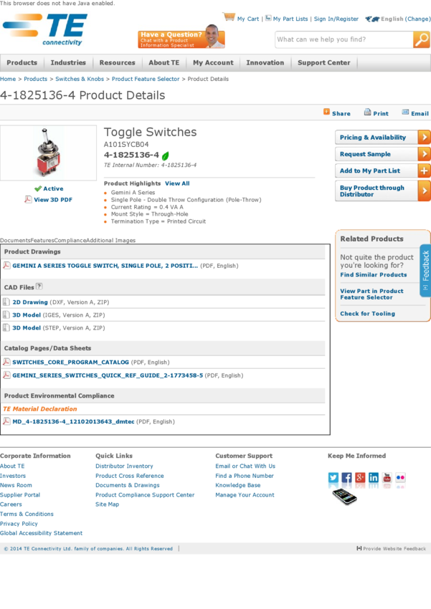Click the Email icon

tap(405, 112)
